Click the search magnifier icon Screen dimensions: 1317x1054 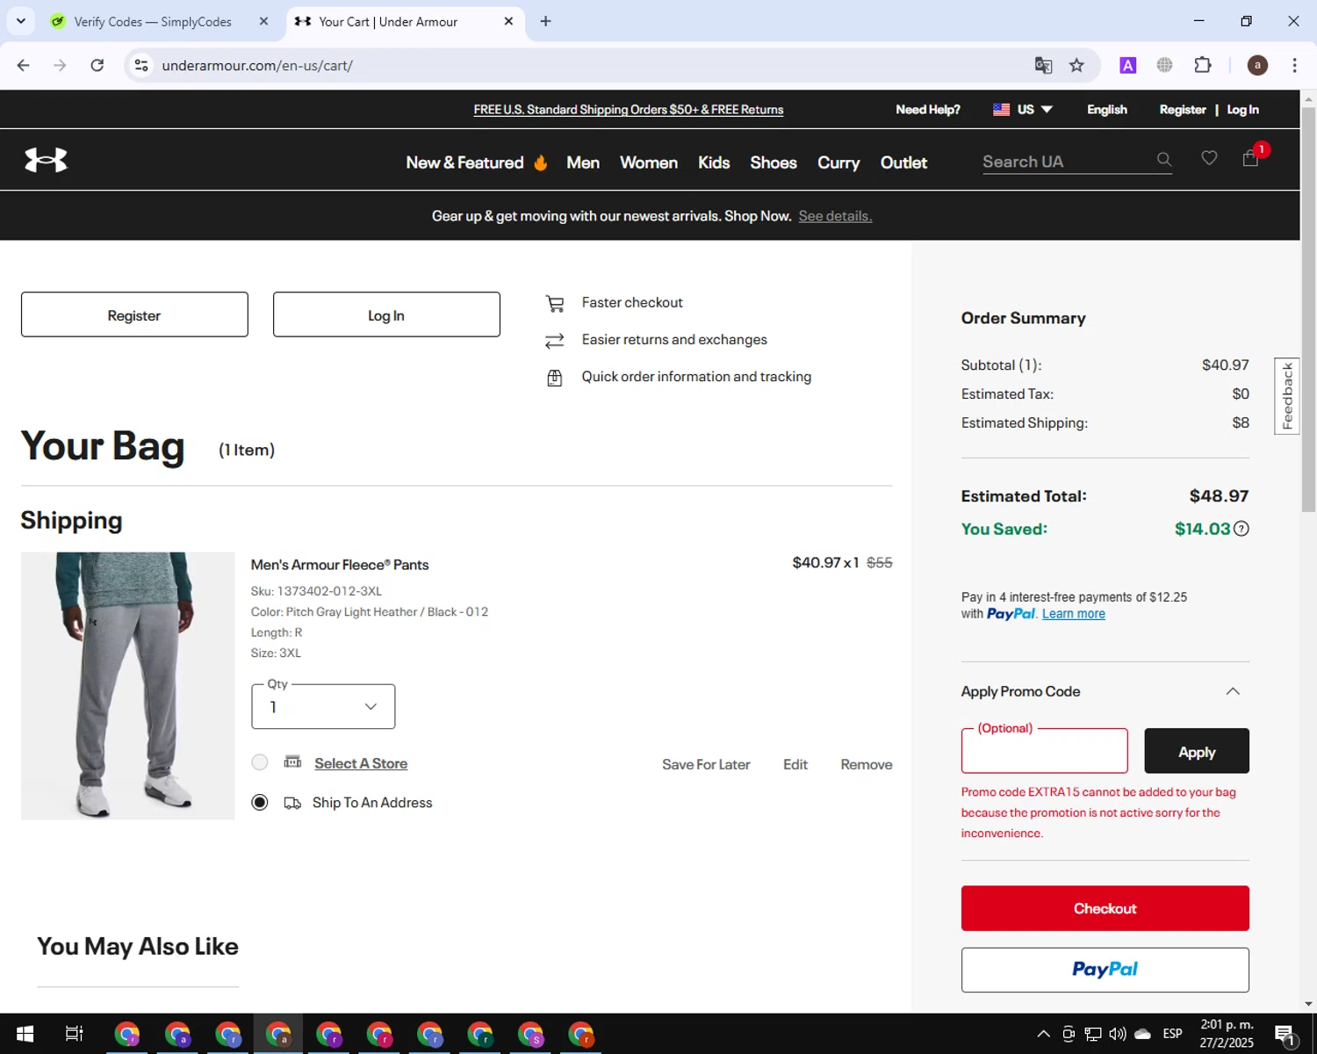point(1164,160)
